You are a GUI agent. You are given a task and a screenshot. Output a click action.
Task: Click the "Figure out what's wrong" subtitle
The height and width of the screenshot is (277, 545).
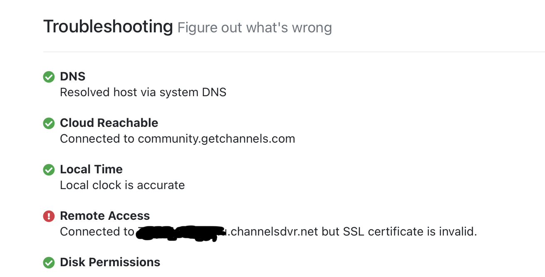(x=255, y=28)
